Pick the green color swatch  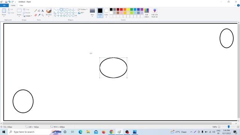click(132, 9)
